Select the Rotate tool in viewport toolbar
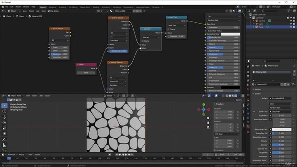This screenshot has width=297, height=167. (x=4, y=122)
